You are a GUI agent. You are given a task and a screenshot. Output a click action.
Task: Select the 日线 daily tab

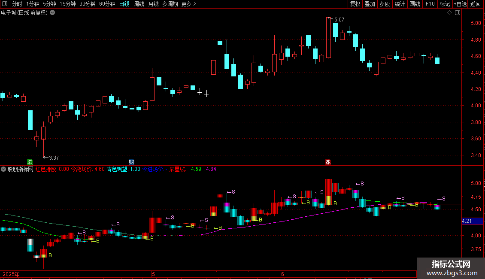[x=124, y=4]
